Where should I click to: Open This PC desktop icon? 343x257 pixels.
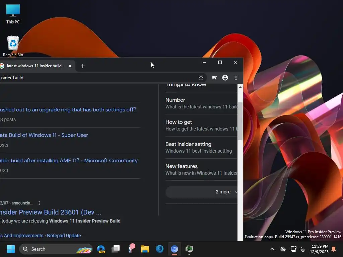13,14
